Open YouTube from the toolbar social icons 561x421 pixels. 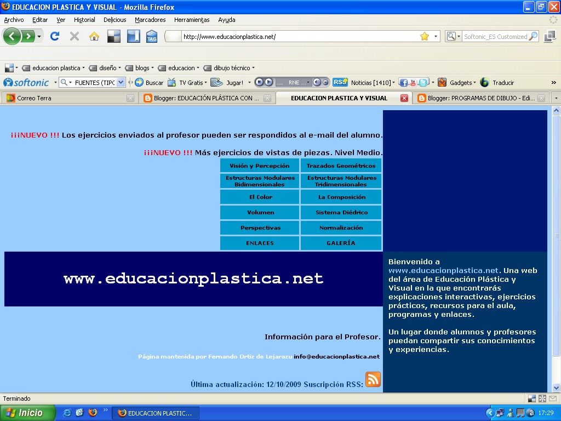point(413,82)
